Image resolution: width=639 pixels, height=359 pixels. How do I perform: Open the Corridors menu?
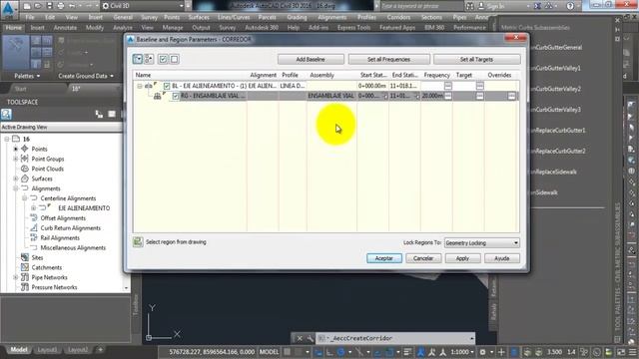point(398,18)
